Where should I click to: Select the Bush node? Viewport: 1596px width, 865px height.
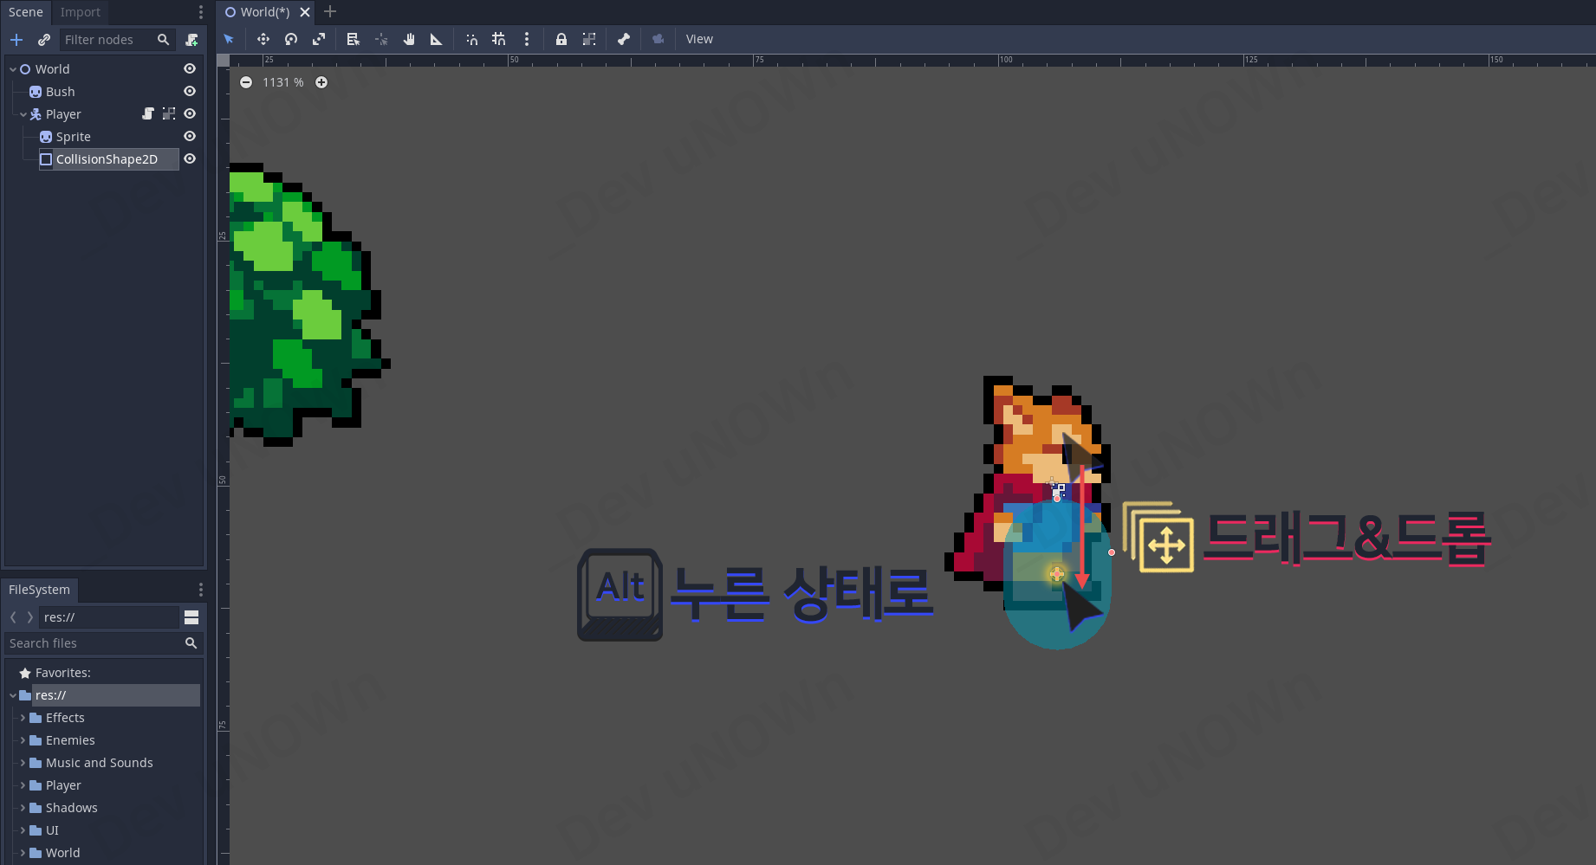click(x=60, y=92)
